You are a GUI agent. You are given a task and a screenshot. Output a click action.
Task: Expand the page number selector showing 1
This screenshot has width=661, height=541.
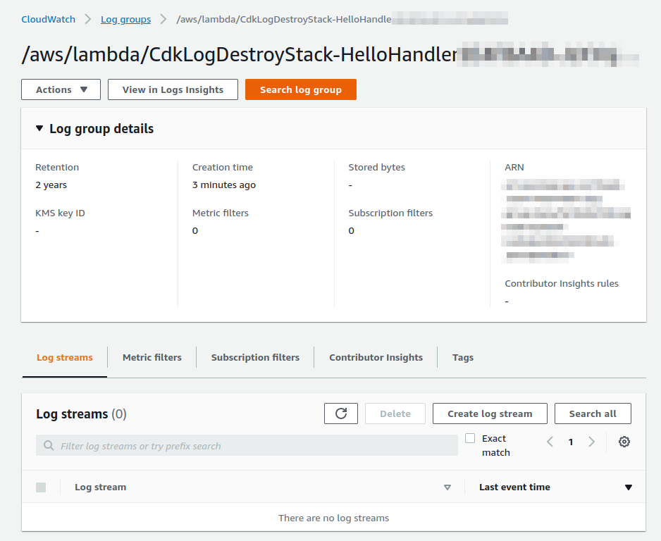coord(572,442)
